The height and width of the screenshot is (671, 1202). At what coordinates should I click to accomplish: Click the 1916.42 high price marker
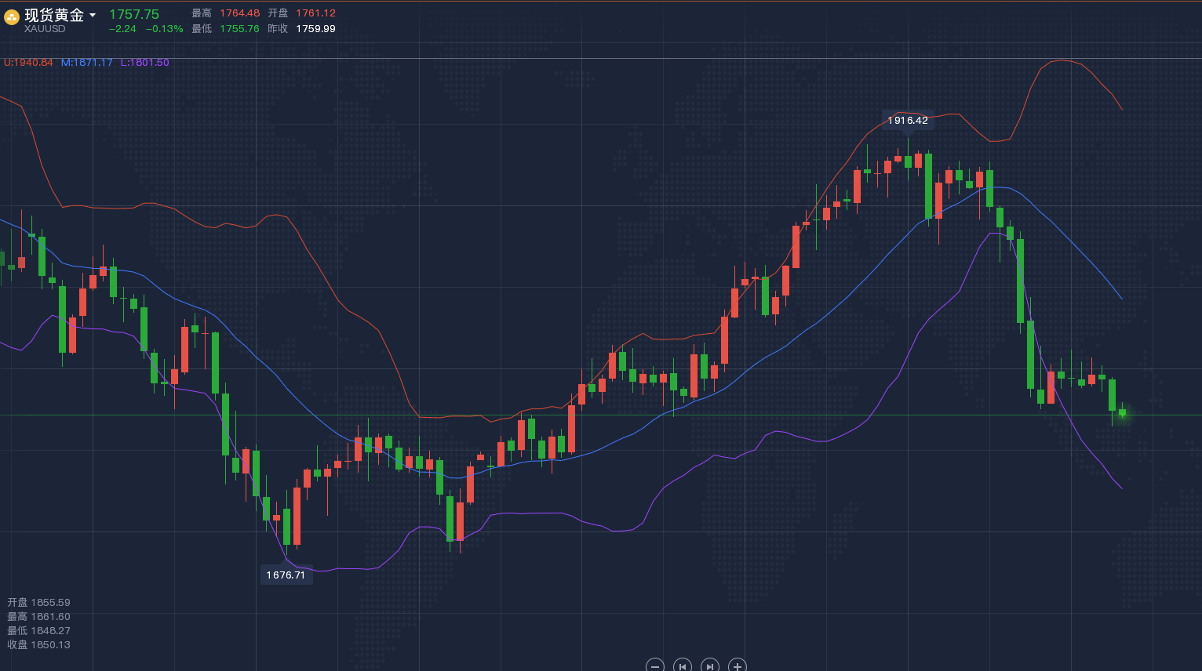point(908,120)
